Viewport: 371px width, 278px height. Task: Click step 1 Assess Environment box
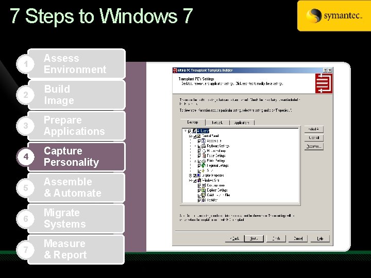point(76,64)
